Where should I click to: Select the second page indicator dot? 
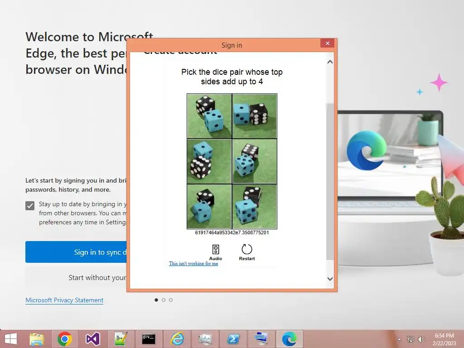pos(164,300)
